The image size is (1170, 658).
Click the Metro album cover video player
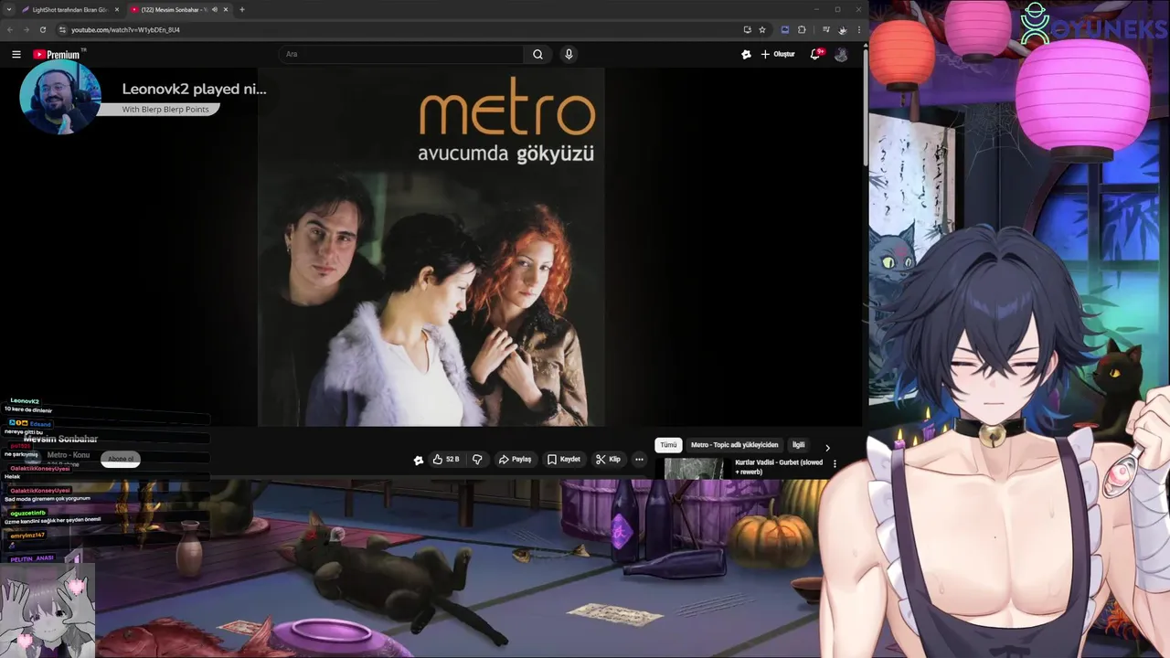click(431, 247)
